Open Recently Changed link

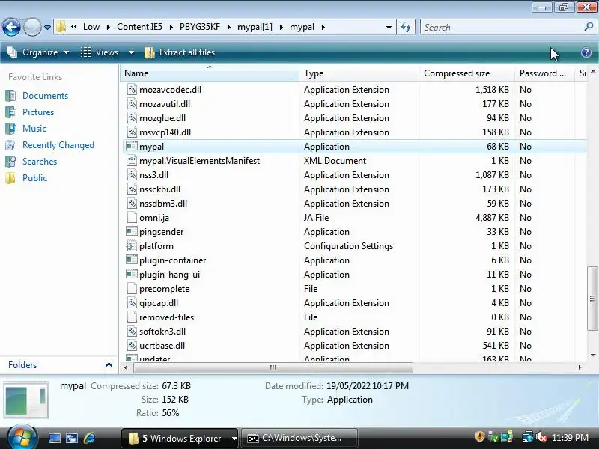[x=58, y=145]
